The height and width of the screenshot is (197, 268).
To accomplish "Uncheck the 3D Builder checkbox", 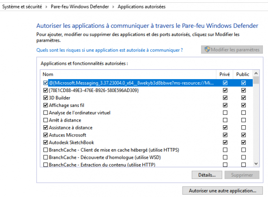I will tap(45, 98).
